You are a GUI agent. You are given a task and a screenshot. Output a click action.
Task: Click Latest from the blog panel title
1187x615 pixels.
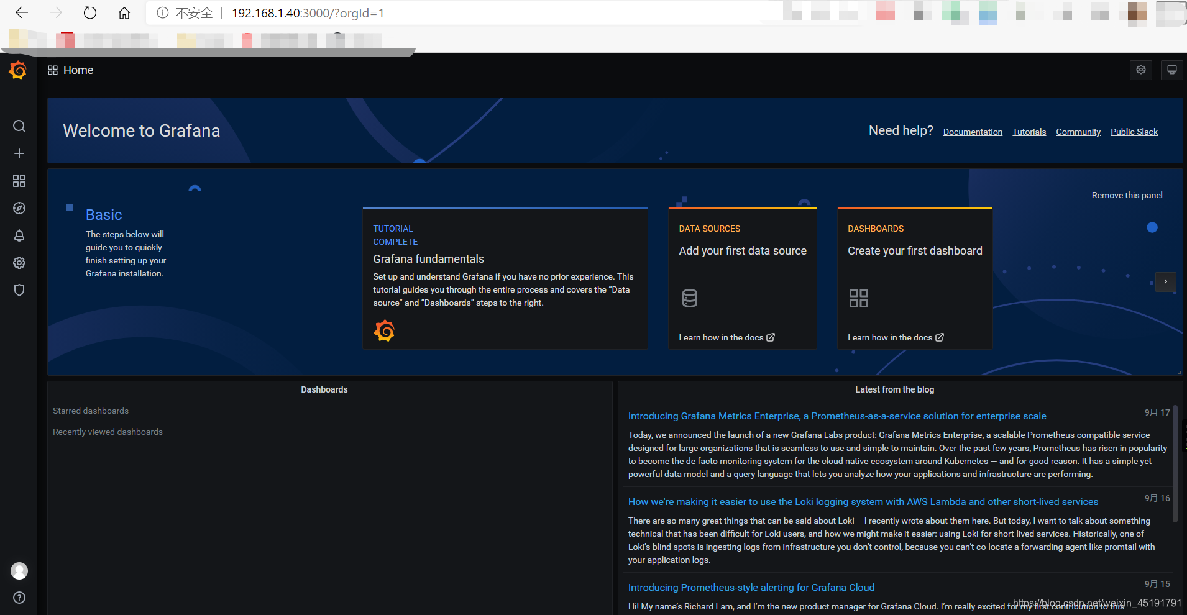(x=894, y=389)
